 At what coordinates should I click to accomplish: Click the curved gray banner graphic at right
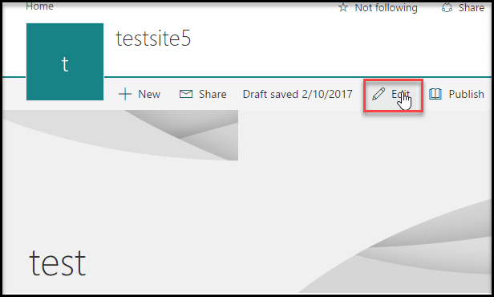[410, 249]
